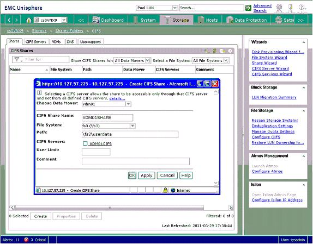Click the critical alerts red X icon

(x=26, y=240)
